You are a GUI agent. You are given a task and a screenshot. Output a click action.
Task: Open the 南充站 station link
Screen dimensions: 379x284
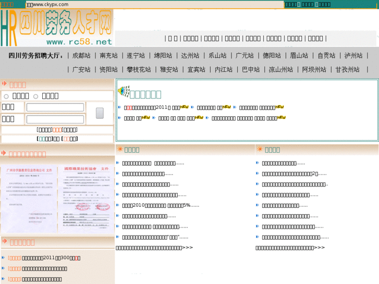tap(108, 56)
